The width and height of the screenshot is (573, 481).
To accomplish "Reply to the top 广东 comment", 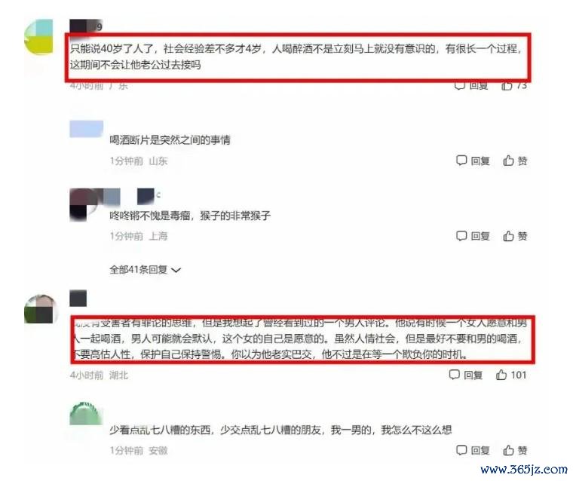I will coord(471,85).
